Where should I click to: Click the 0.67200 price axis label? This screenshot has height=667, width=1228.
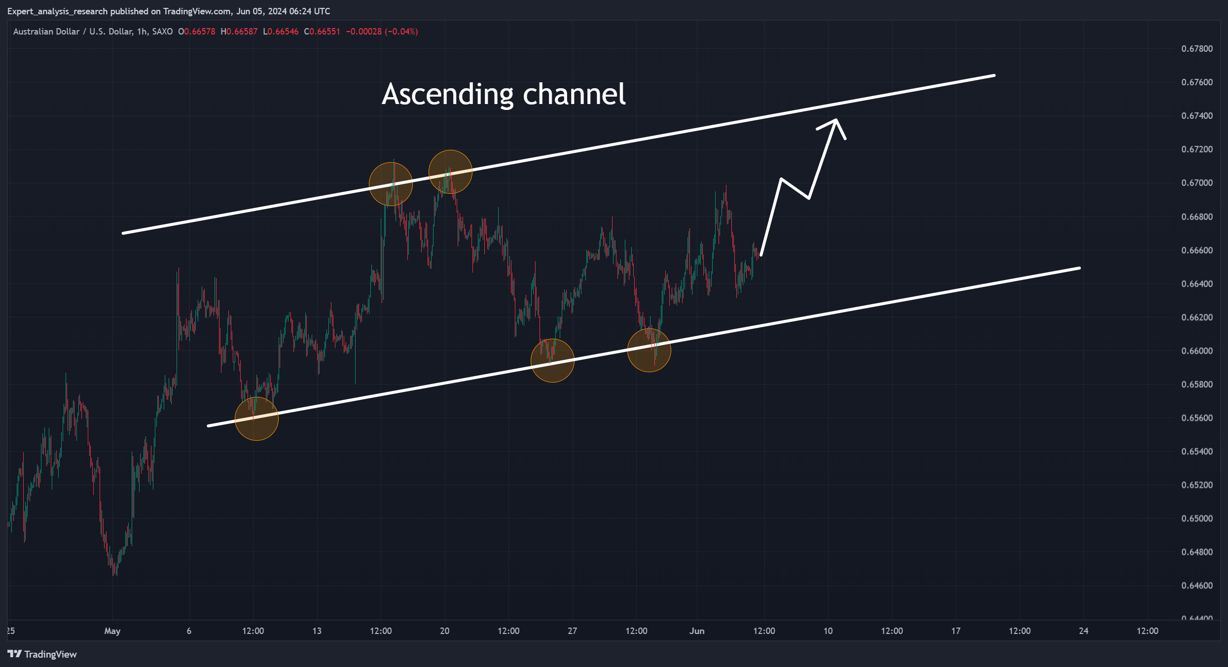coord(1197,149)
